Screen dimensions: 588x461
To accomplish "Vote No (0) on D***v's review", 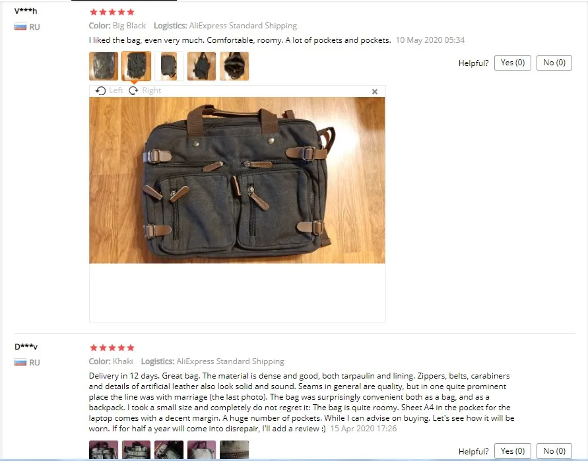I will pos(554,451).
